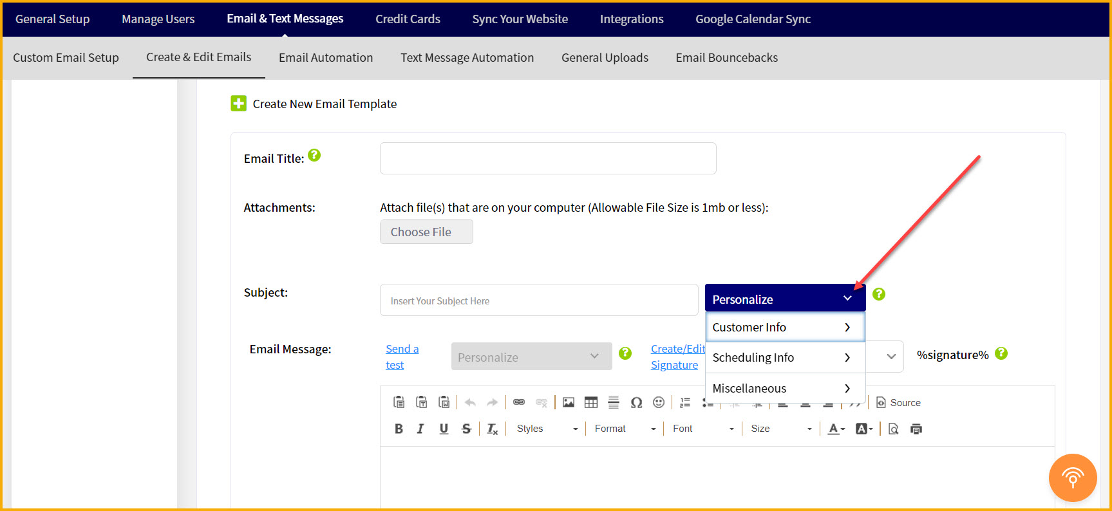Switch to General Uploads tab

605,57
